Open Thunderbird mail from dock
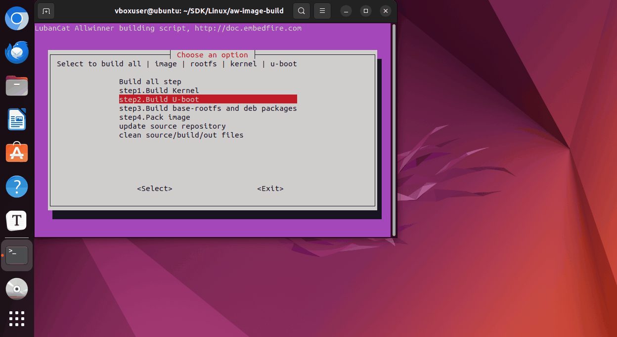The height and width of the screenshot is (337, 617). (17, 52)
